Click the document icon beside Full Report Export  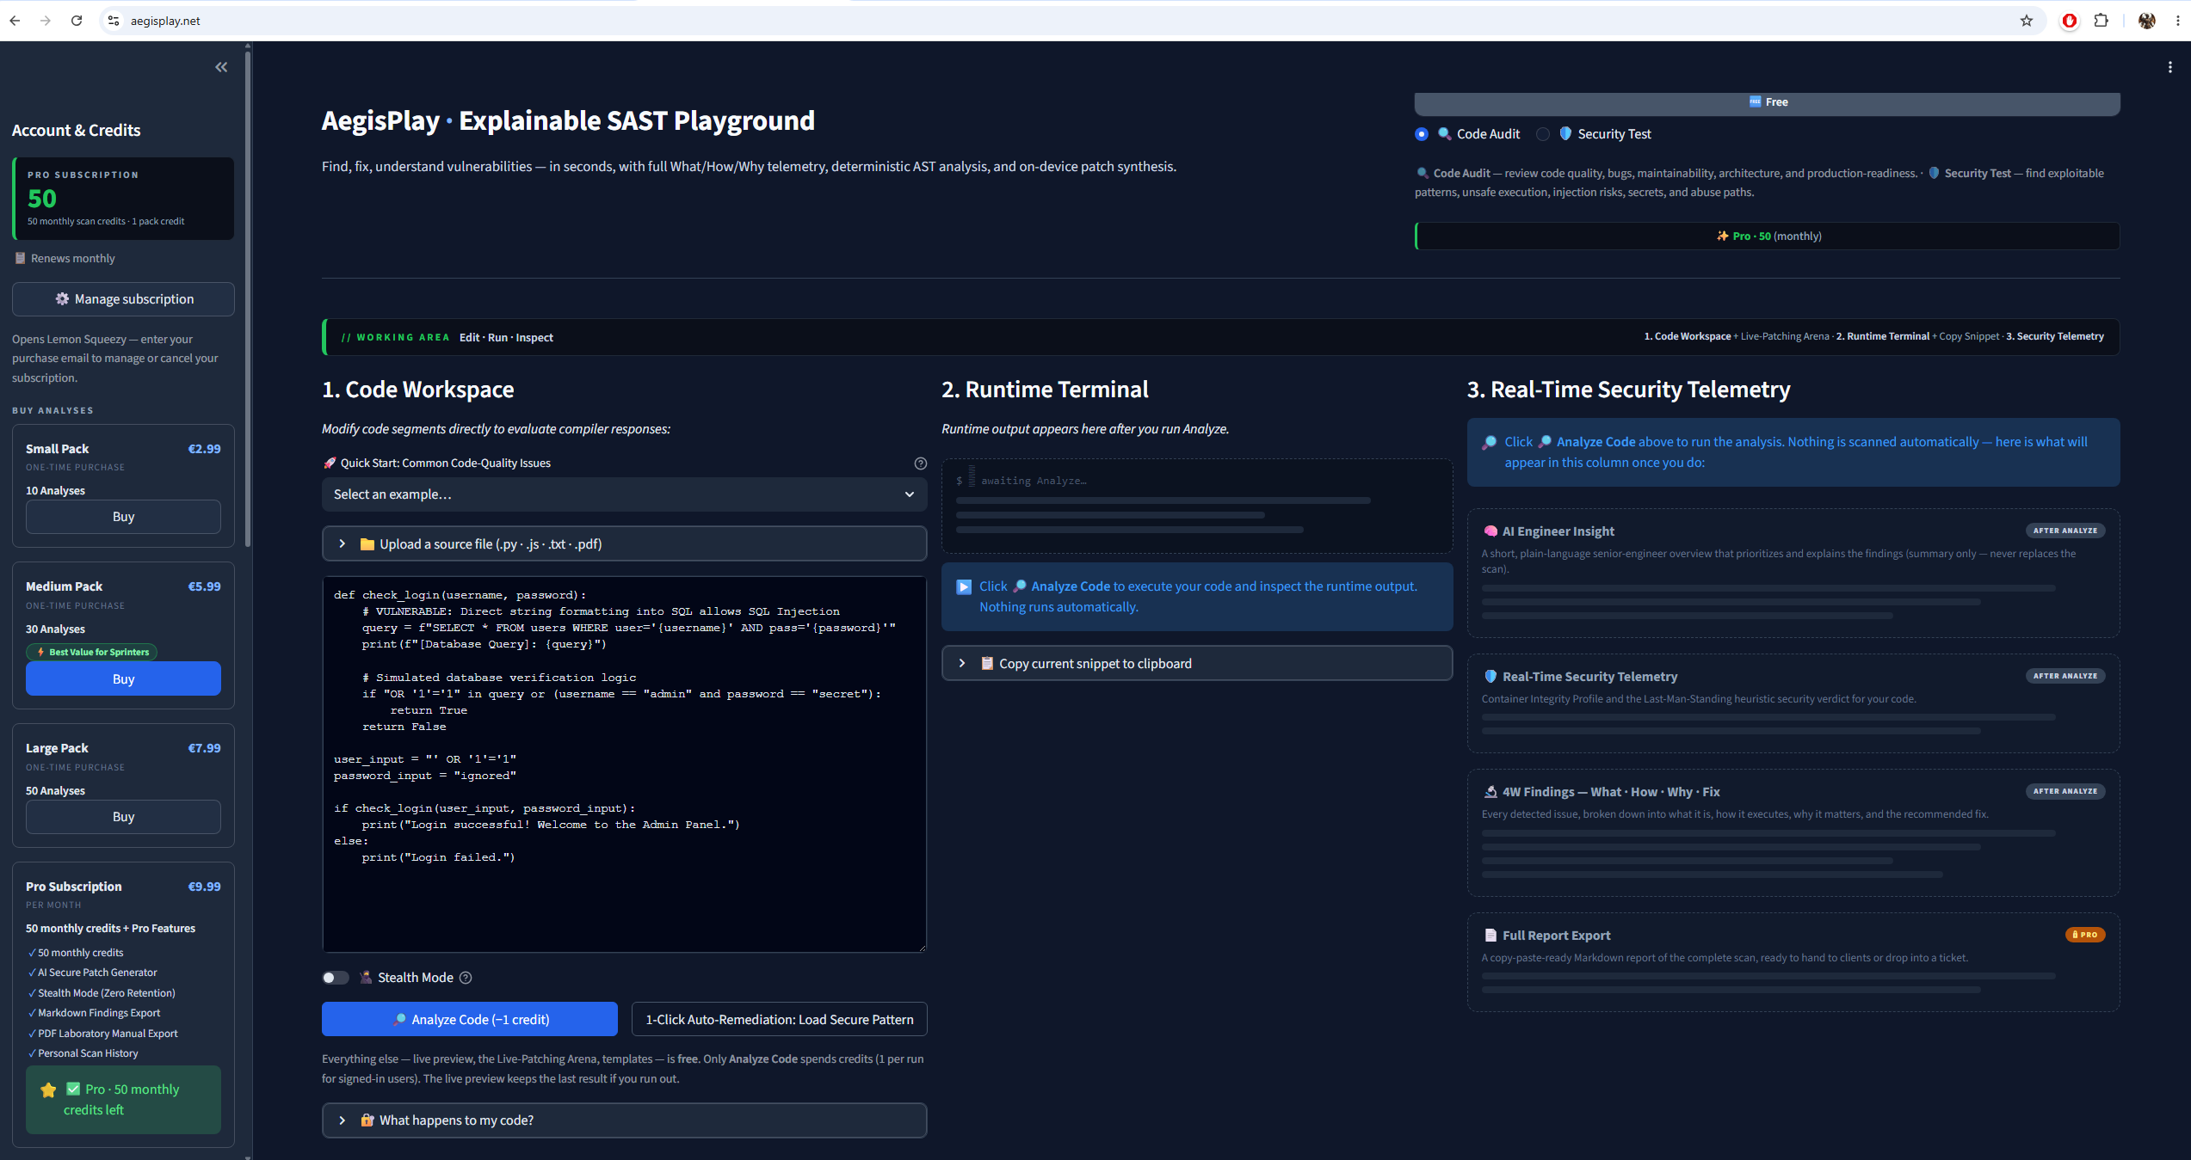[1490, 936]
